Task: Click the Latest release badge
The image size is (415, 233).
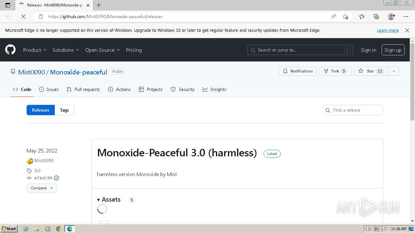Action: (272, 154)
